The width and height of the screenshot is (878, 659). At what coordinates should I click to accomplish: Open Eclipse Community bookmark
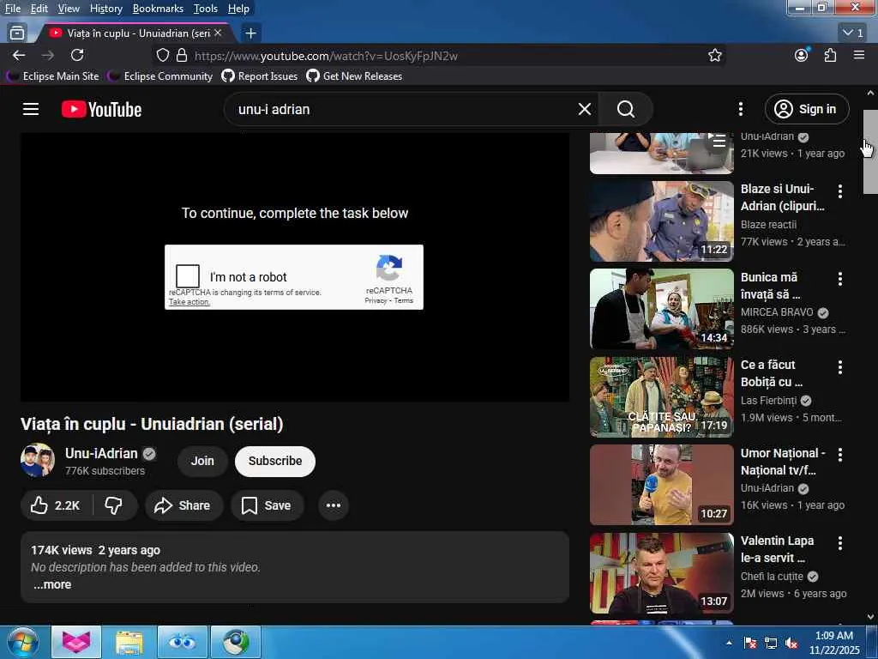160,76
